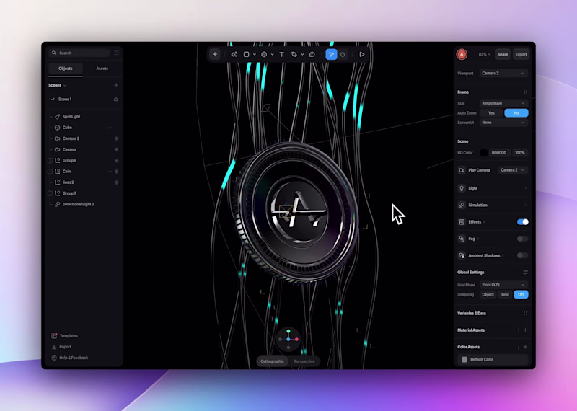This screenshot has height=411, width=577.
Task: Collapse the Scenes section chevron
Action: coord(65,85)
